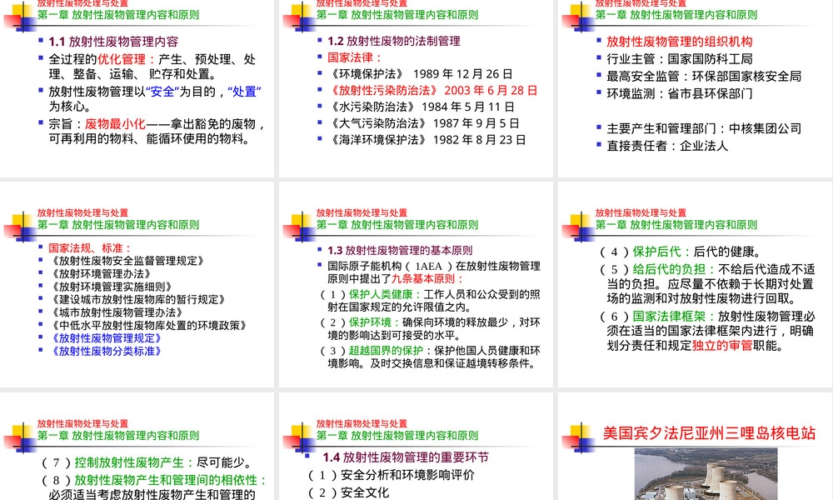Screen dimensions: 833x500
Task: Open slide thumbnail 1.4 重要环节
Action: (416, 447)
